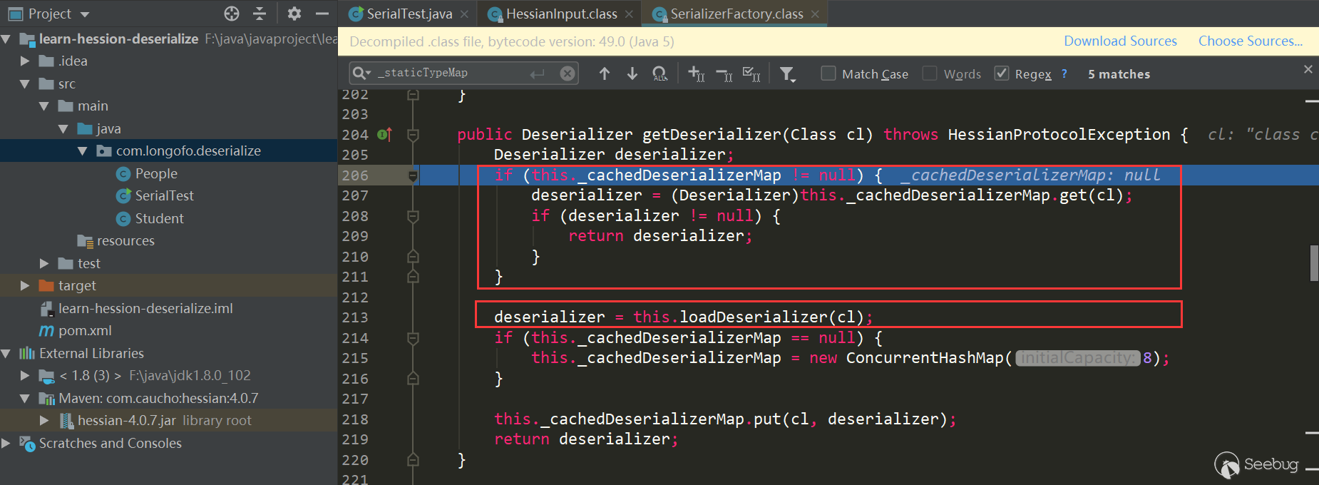Fold the inner if block at line 208
1319x485 pixels.
[413, 215]
